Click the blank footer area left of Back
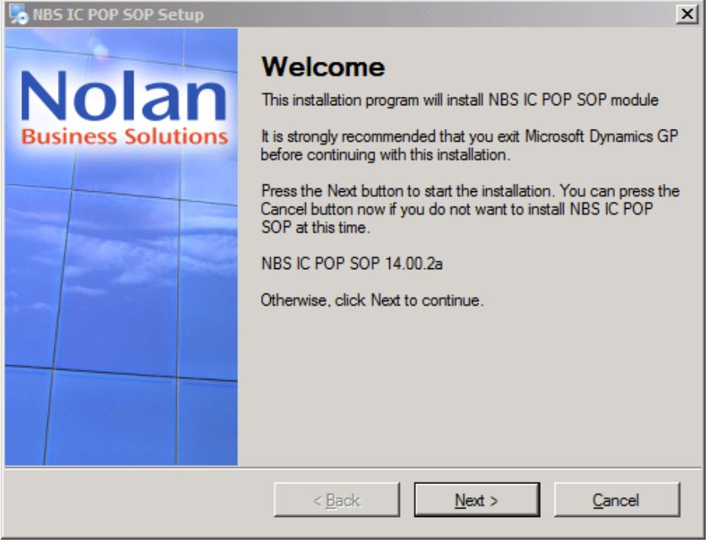 coord(137,501)
